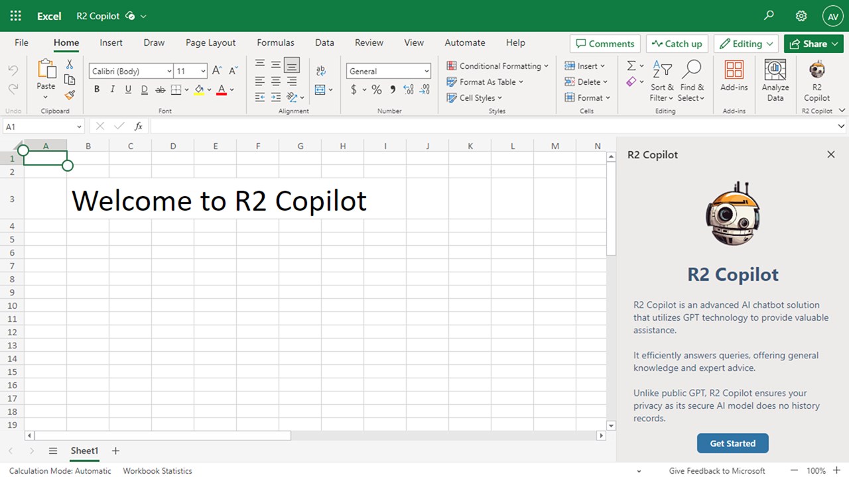Add a new sheet with plus icon
Image resolution: width=849 pixels, height=477 pixels.
(115, 451)
